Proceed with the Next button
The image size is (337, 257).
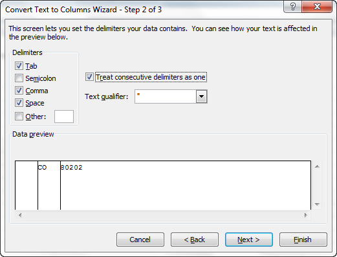pos(249,240)
